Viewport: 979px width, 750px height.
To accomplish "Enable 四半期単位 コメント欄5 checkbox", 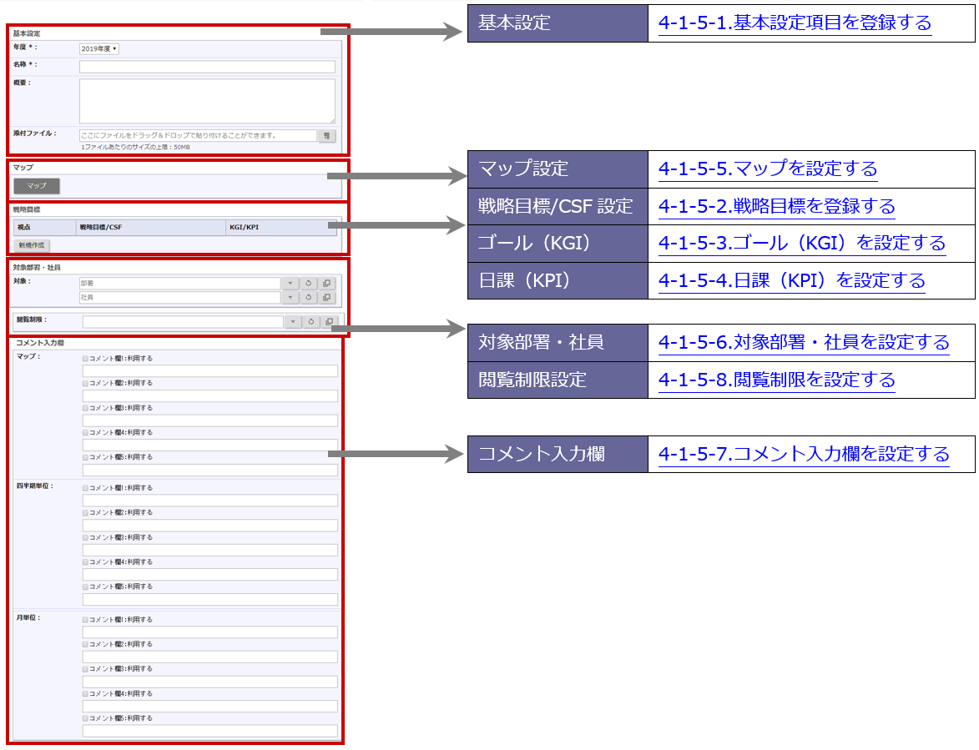I will click(x=85, y=586).
